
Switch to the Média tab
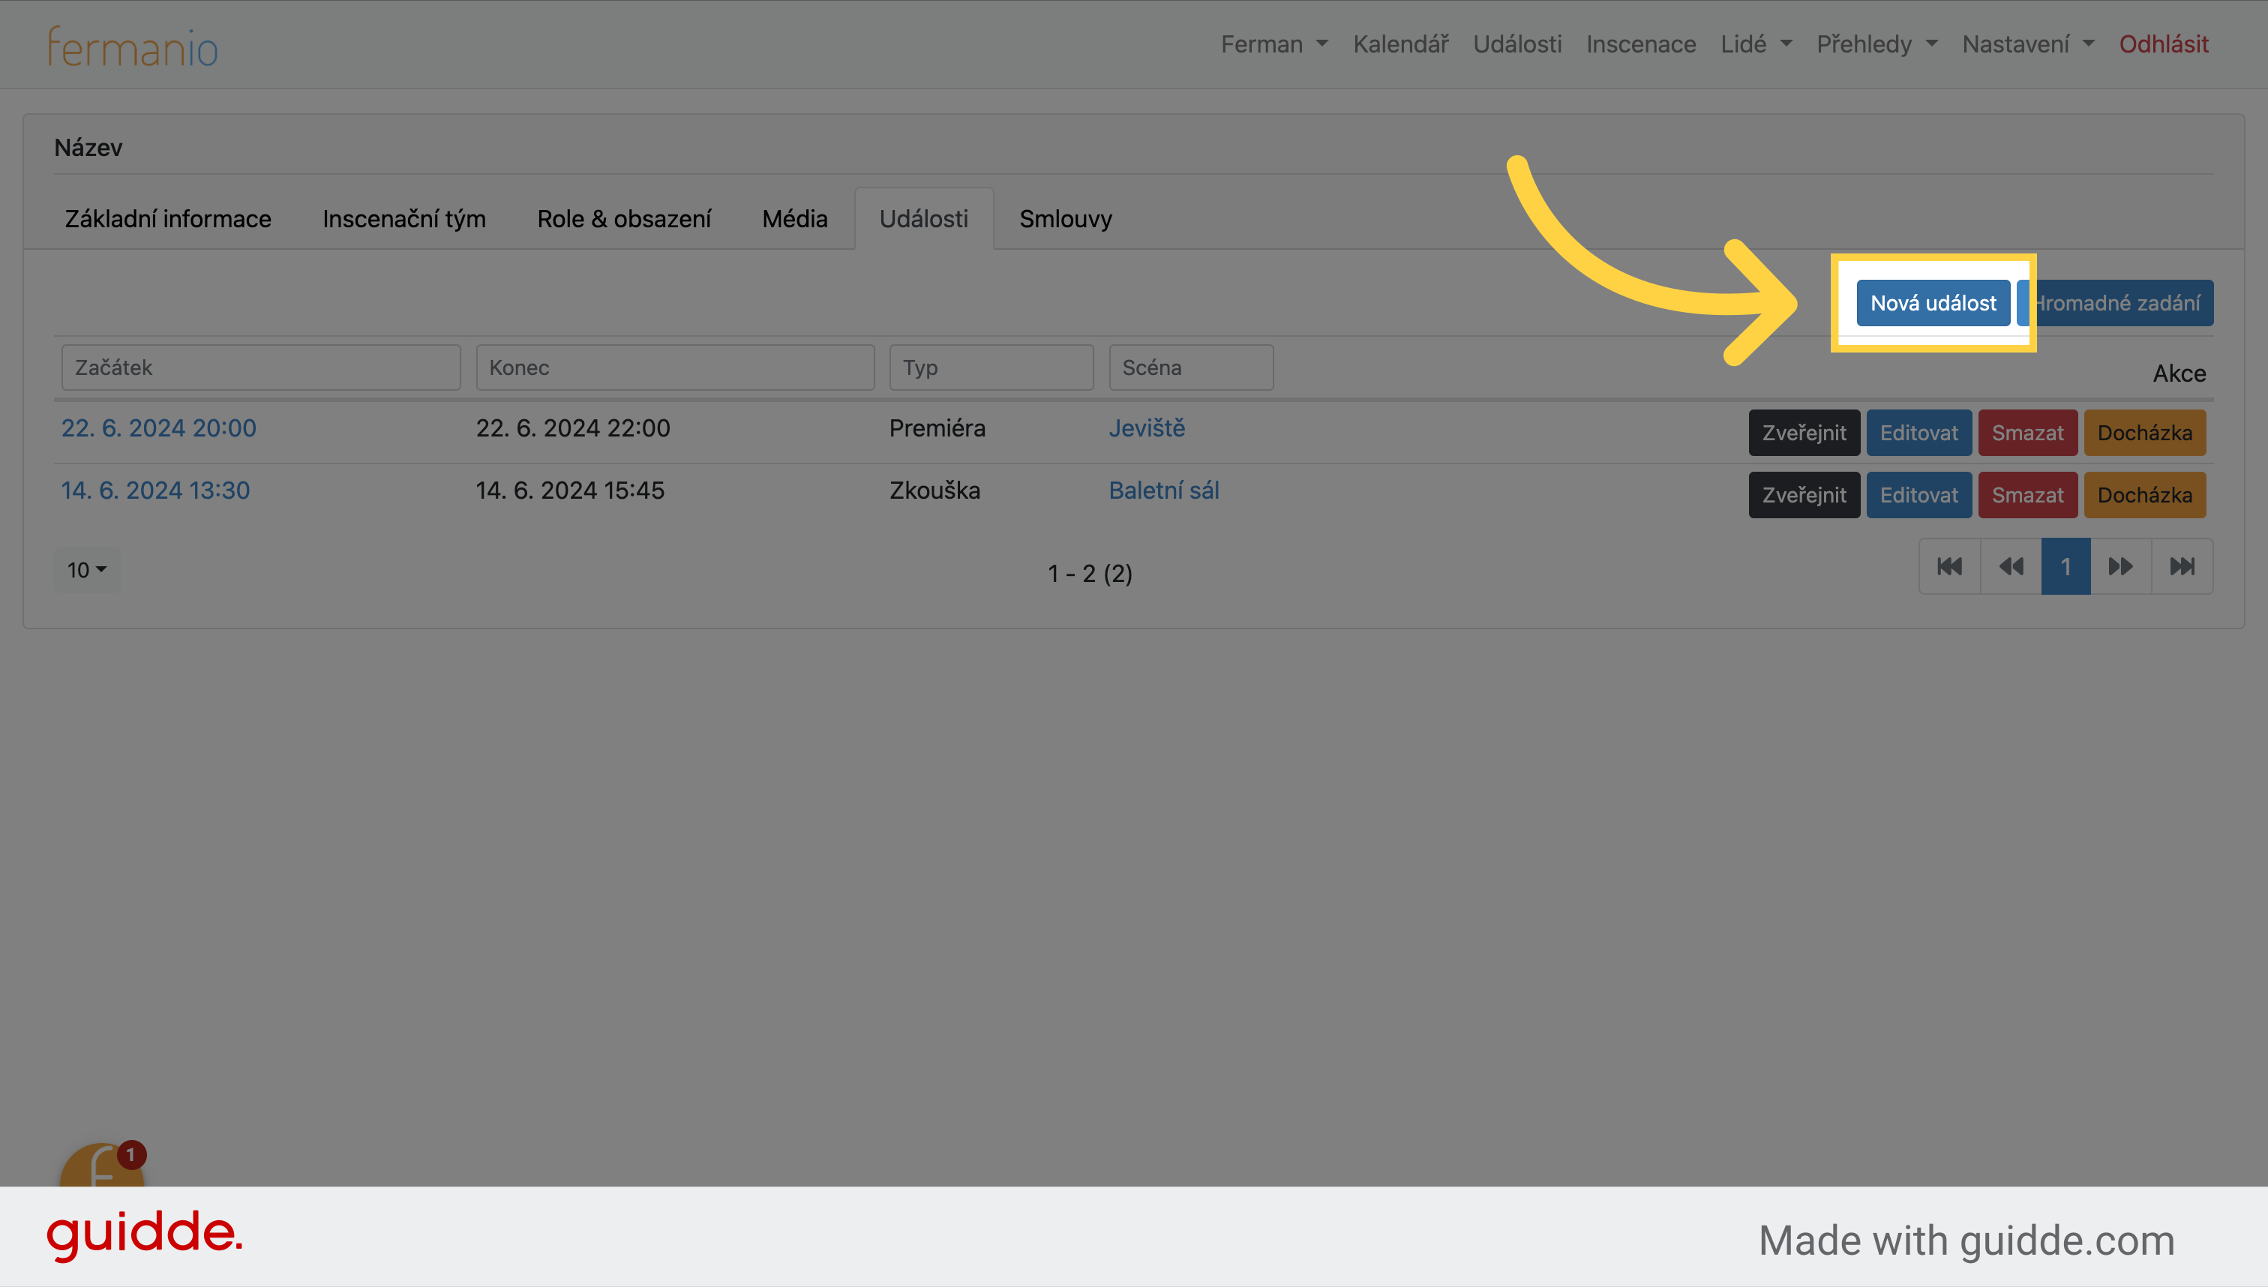(x=794, y=219)
